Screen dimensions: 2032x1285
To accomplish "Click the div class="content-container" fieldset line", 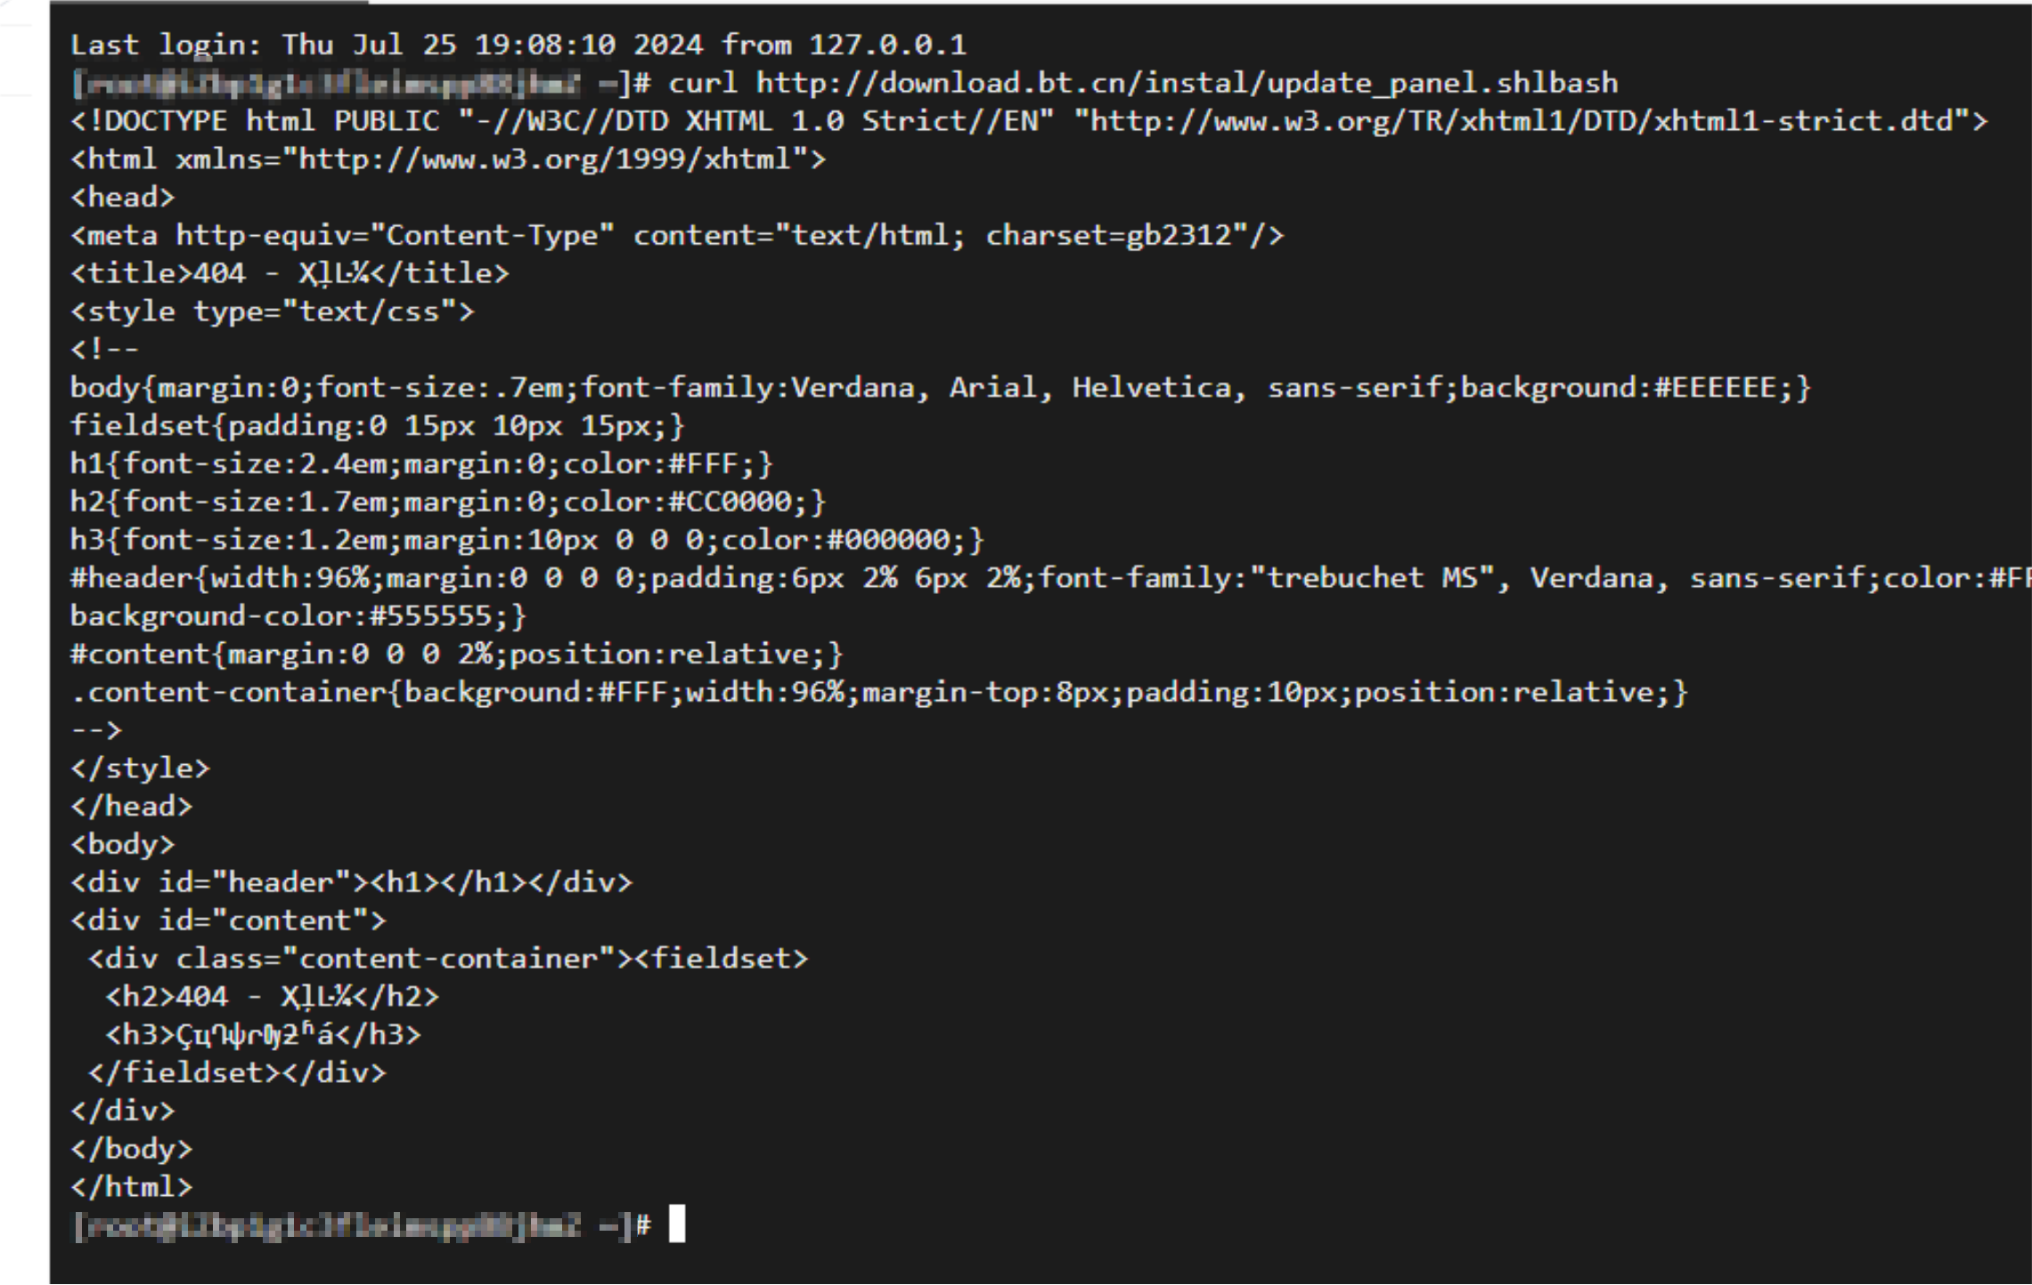I will coord(448,959).
